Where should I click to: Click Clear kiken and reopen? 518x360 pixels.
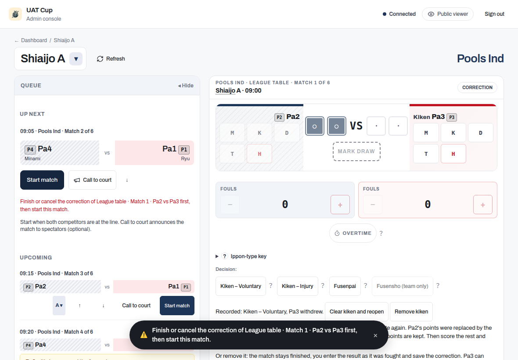coord(357,311)
